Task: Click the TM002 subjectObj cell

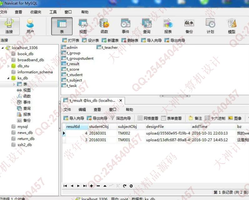Action: coord(131,133)
